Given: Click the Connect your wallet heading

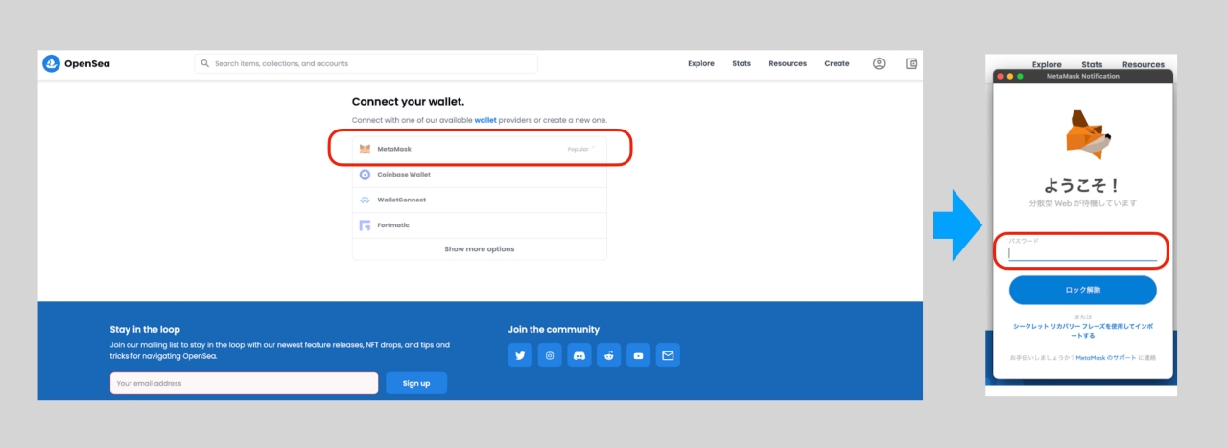Looking at the screenshot, I should [x=408, y=101].
